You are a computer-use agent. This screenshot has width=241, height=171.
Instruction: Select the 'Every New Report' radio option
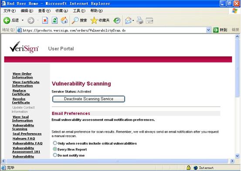tap(55, 149)
